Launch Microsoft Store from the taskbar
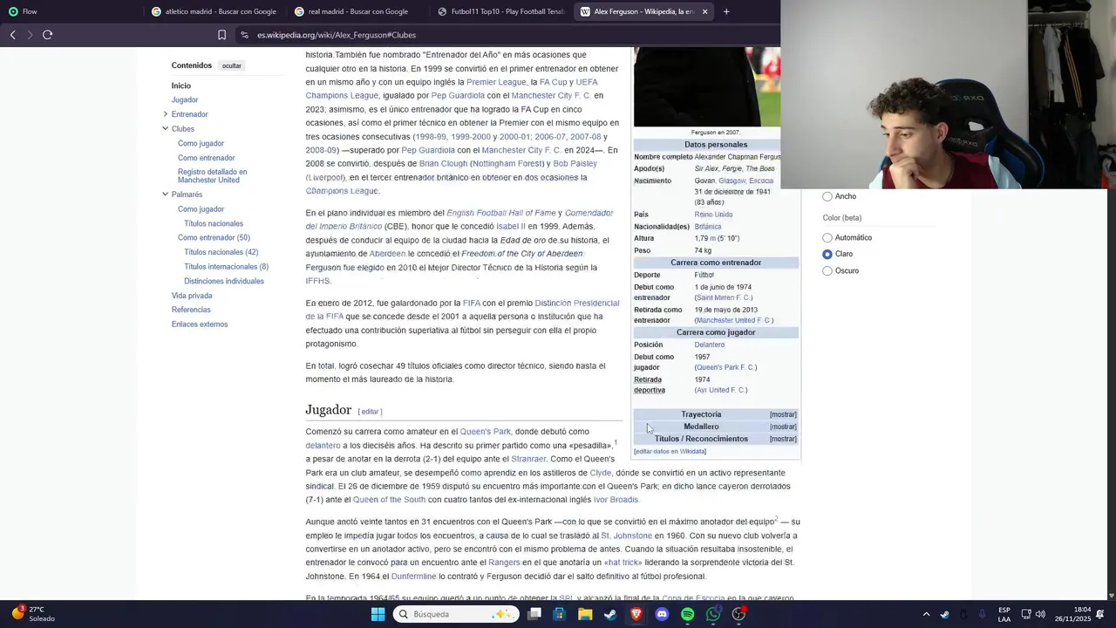Image resolution: width=1116 pixels, height=628 pixels. [560, 614]
